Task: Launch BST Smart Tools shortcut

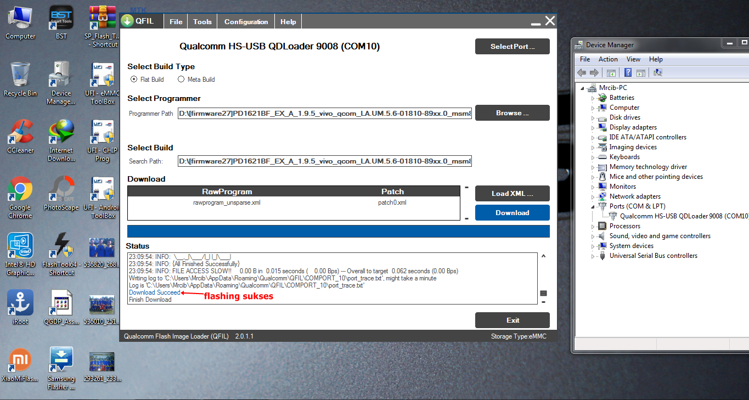Action: click(61, 22)
